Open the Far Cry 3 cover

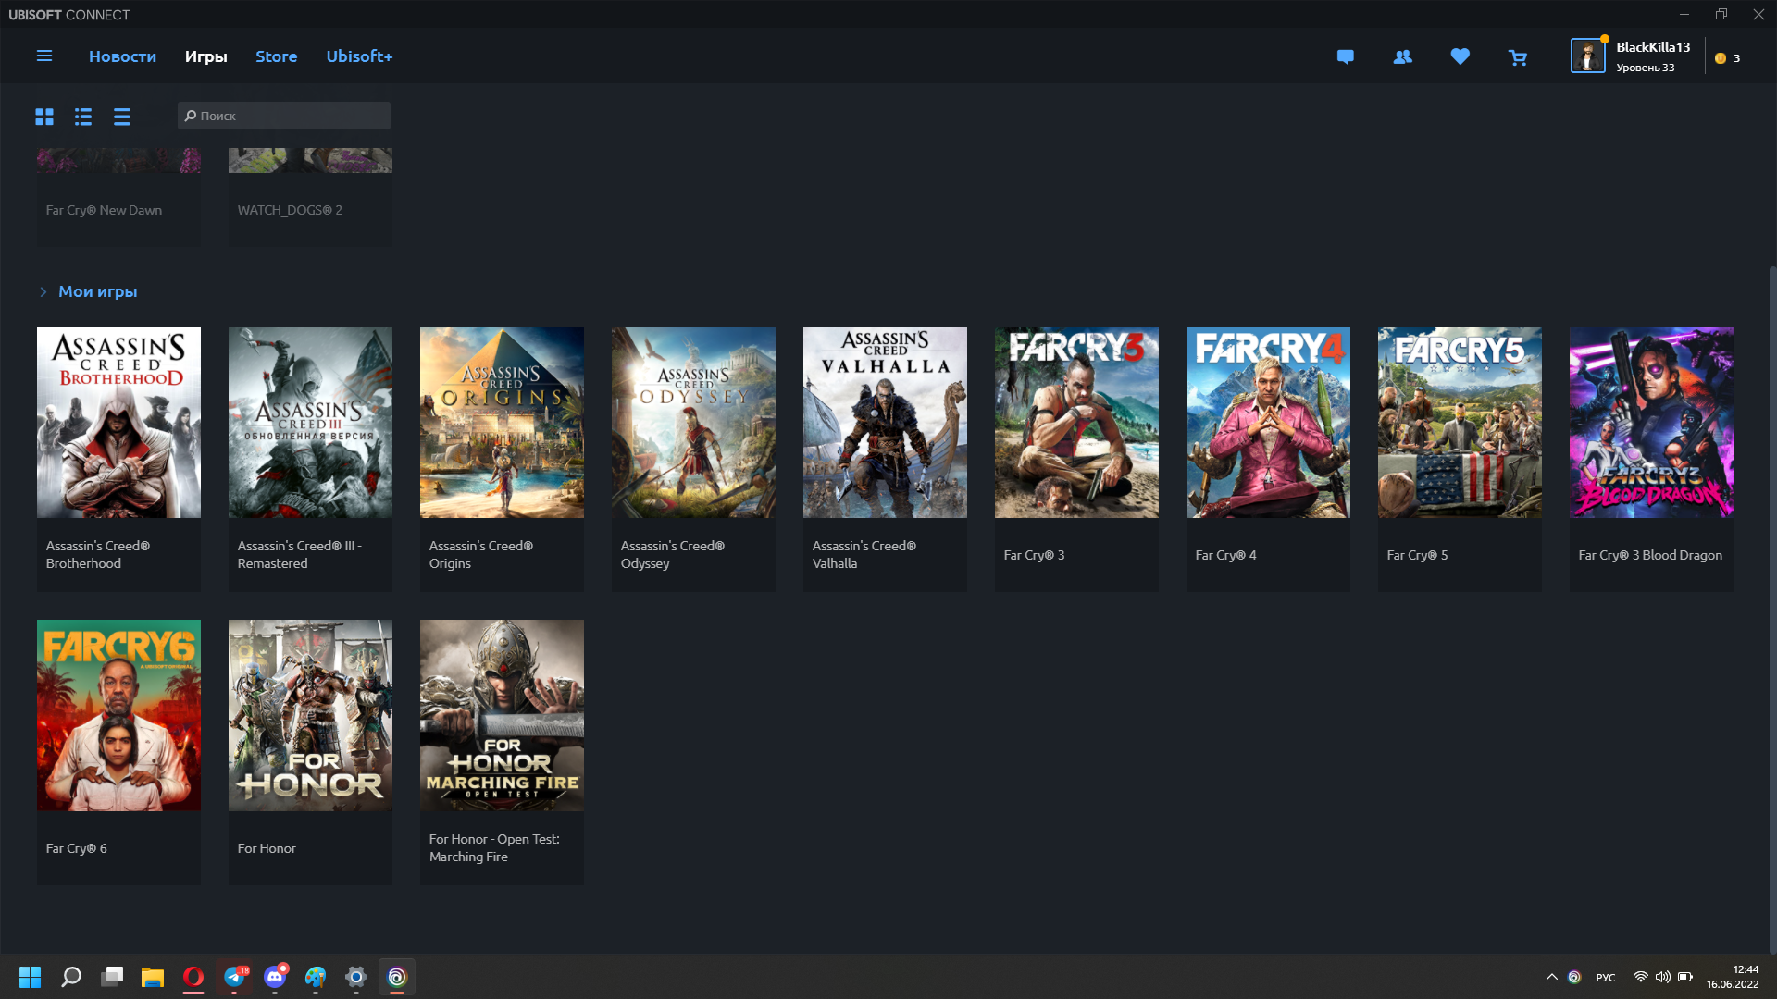[x=1076, y=422]
